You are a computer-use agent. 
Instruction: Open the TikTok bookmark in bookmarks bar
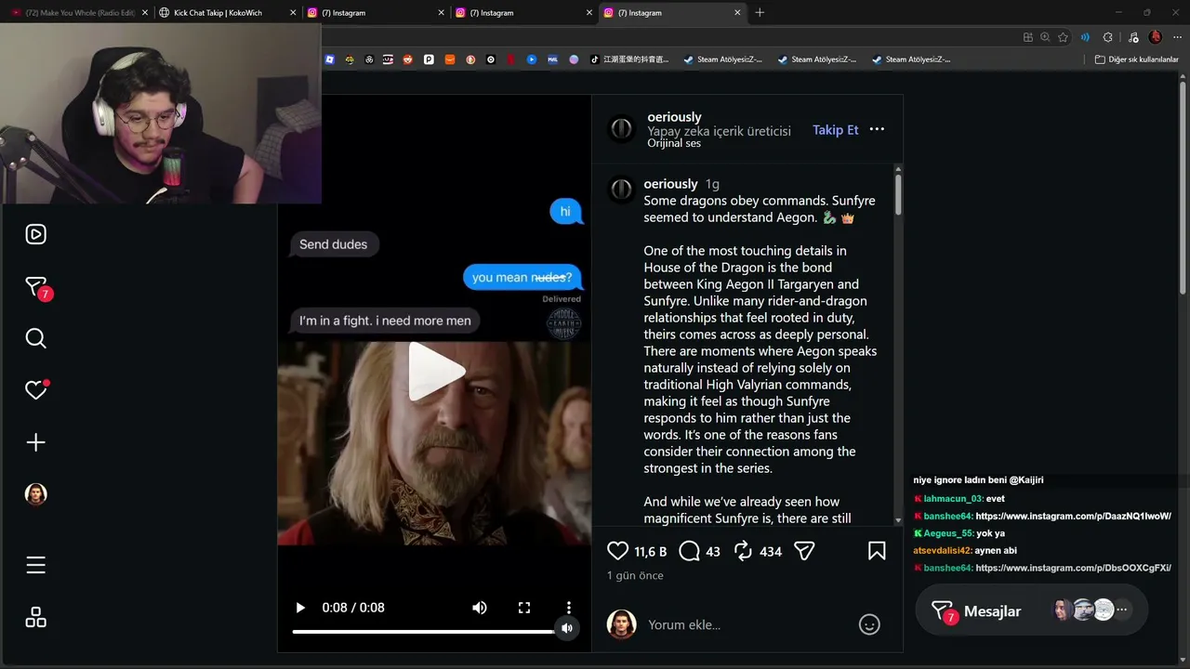click(x=630, y=59)
